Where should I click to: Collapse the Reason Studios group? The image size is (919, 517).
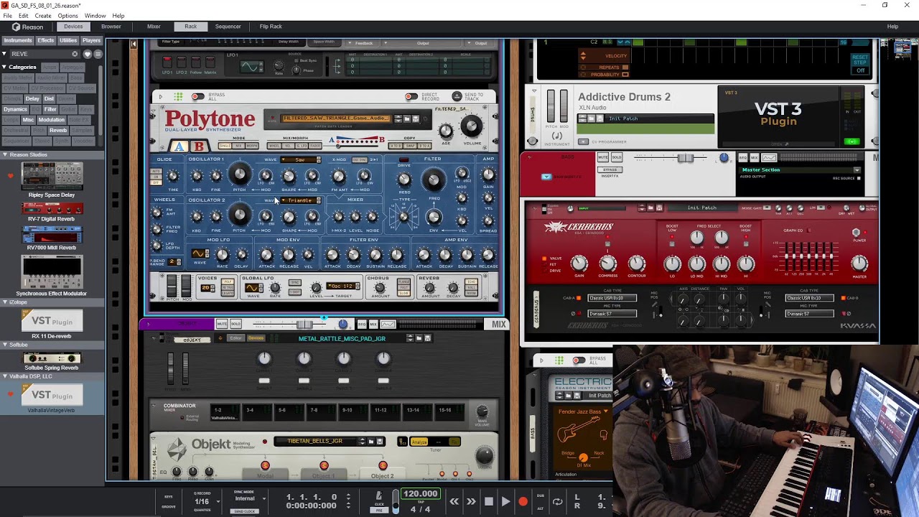[x=4, y=154]
